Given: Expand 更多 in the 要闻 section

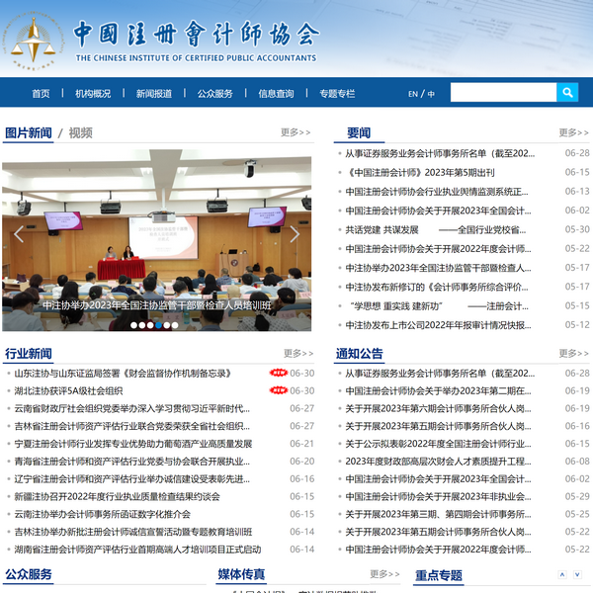Looking at the screenshot, I should pos(573,132).
